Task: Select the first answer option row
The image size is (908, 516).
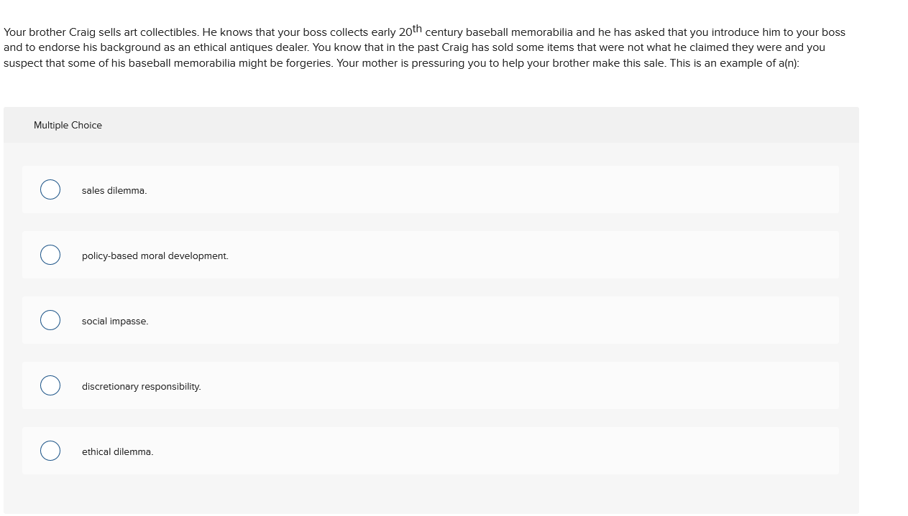Action: 431,189
